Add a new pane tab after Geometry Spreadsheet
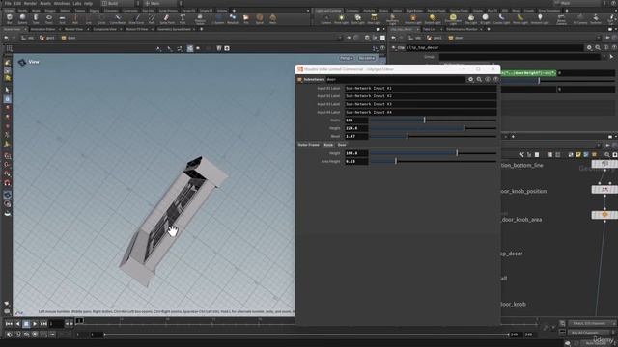 (x=202, y=29)
